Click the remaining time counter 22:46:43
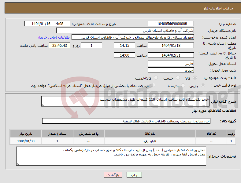The image size is (241, 183). pyautogui.click(x=60, y=45)
